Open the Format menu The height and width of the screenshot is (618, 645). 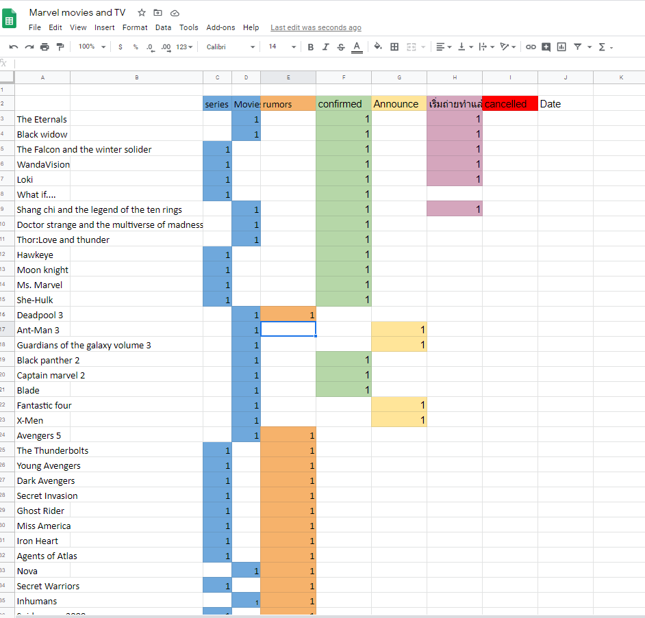135,27
